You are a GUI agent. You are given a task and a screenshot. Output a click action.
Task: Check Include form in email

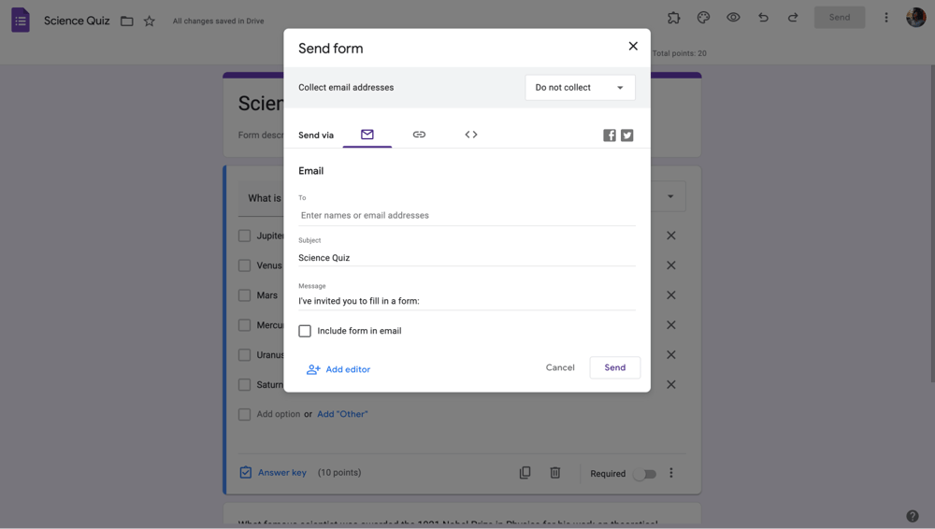pyautogui.click(x=305, y=331)
